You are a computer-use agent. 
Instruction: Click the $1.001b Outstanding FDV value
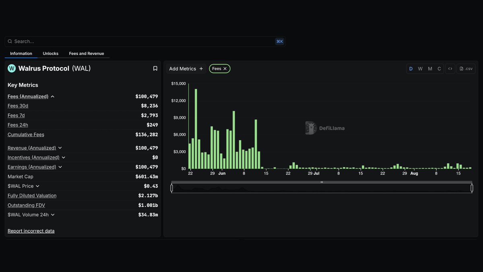click(x=148, y=205)
